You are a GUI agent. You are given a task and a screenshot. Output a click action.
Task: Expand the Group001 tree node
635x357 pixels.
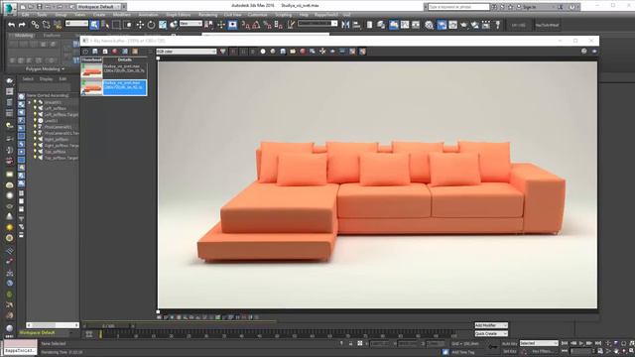pos(29,102)
